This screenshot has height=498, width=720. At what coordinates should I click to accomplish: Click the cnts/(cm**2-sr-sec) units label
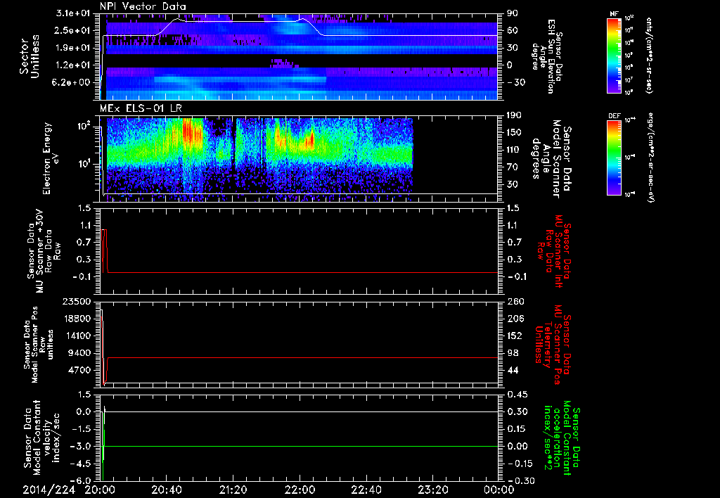[649, 56]
